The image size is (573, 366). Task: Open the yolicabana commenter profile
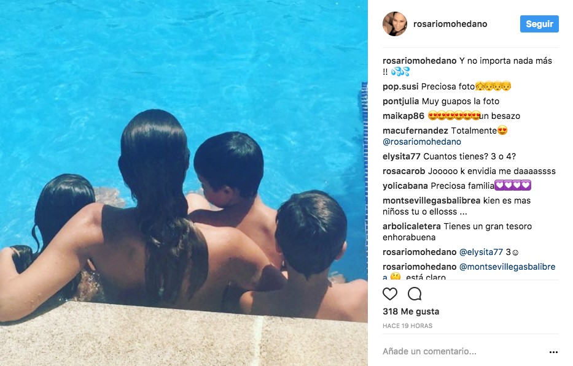tap(405, 186)
